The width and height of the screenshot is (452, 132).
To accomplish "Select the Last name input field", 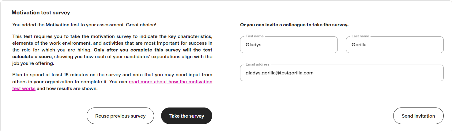I will point(395,45).
